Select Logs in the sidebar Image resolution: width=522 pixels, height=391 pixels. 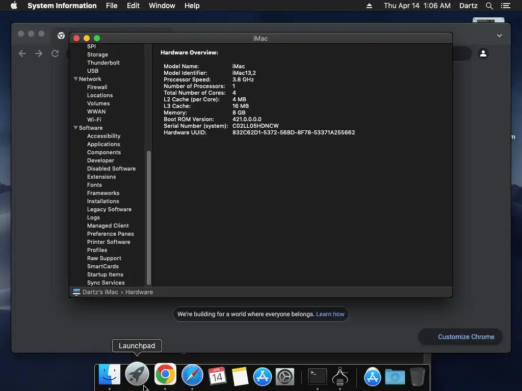coord(94,217)
